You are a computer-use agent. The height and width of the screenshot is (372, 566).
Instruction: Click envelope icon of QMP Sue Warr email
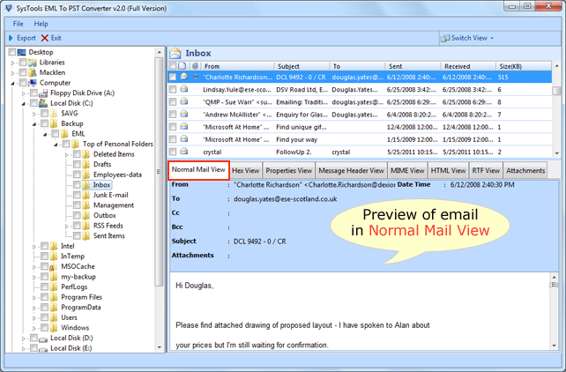pyautogui.click(x=184, y=101)
